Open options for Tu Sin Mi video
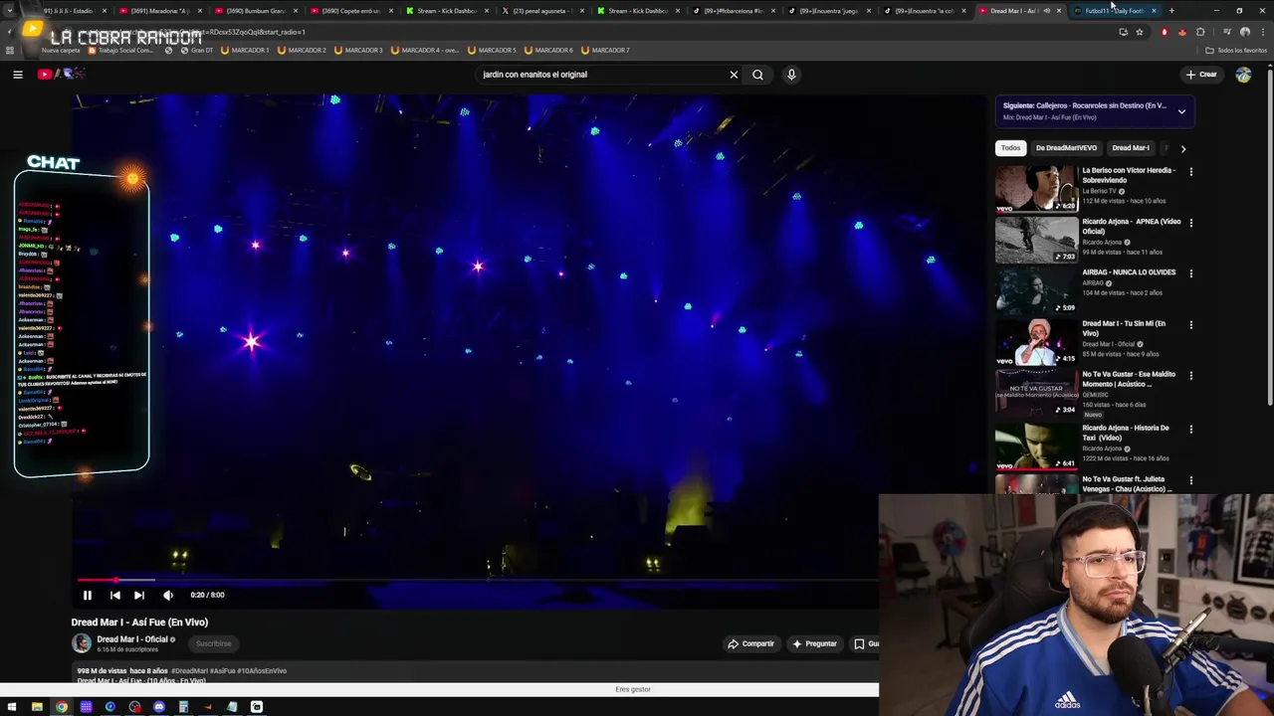 point(1190,324)
